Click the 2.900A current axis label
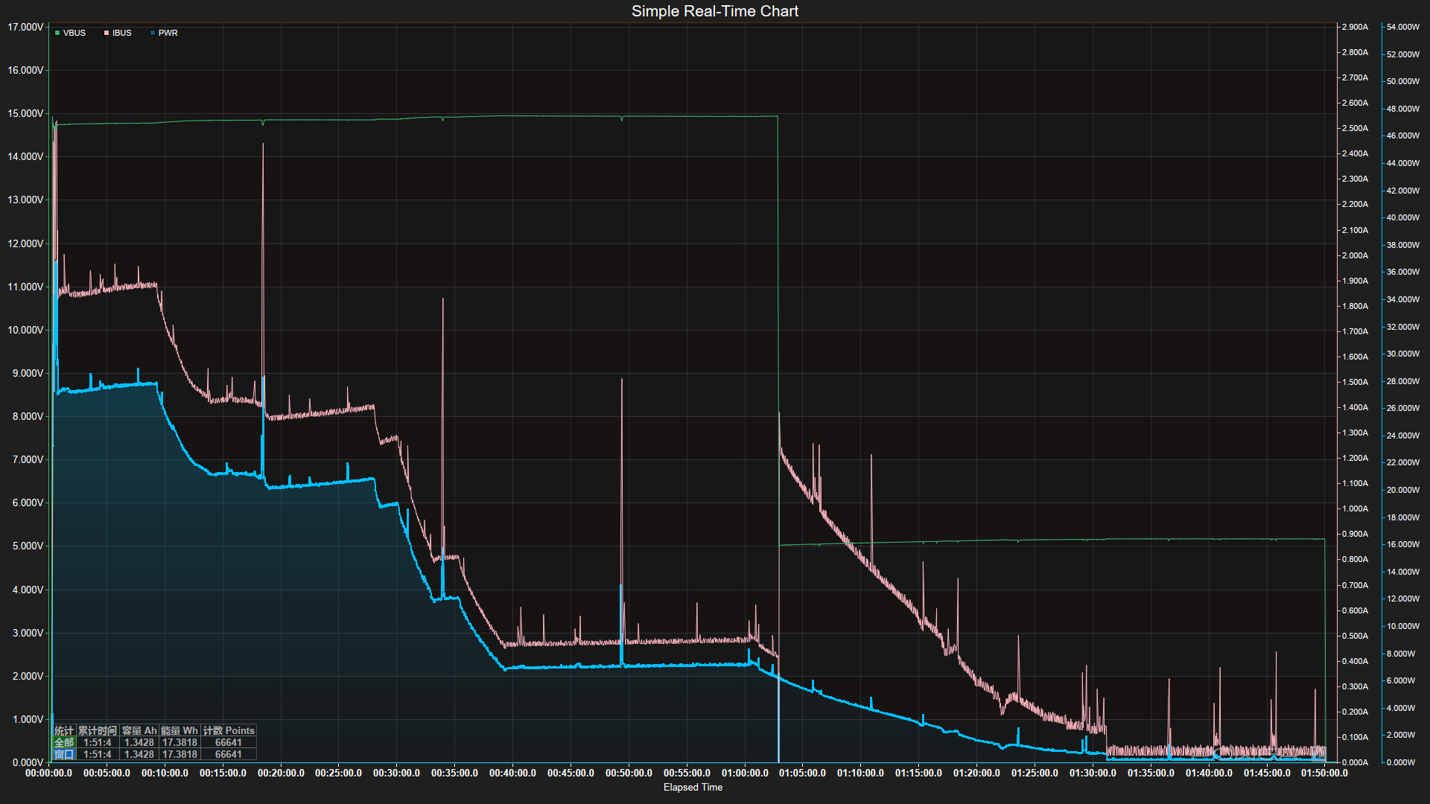The height and width of the screenshot is (804, 1430). tap(1355, 28)
